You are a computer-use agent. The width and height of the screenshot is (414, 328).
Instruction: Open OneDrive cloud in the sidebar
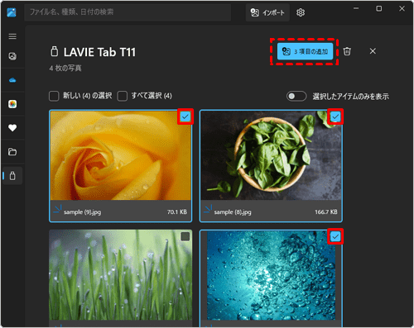coord(12,80)
